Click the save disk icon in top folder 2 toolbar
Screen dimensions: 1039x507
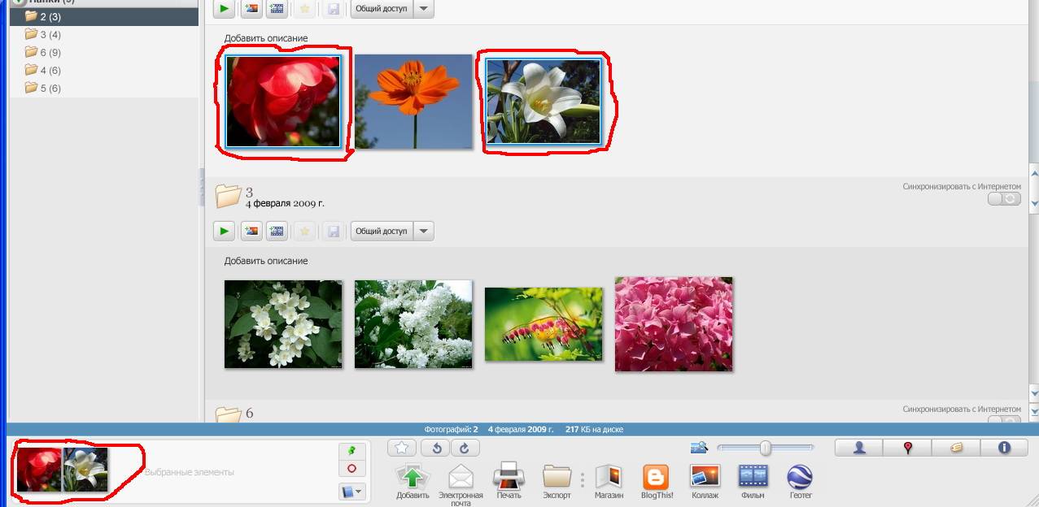click(332, 9)
